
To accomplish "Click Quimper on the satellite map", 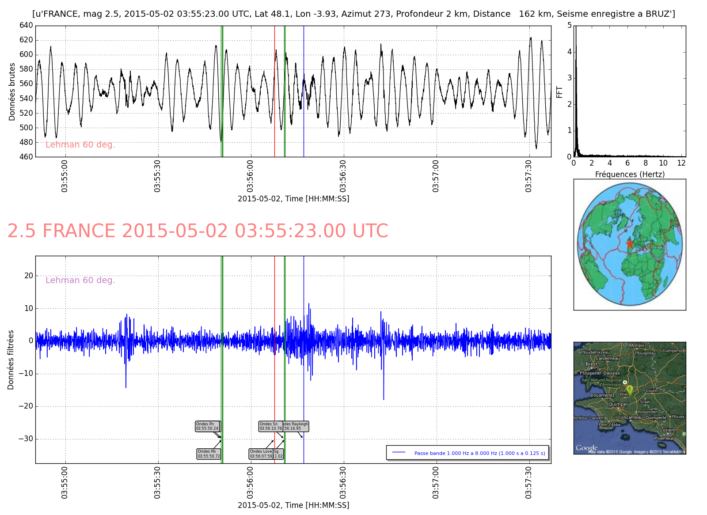I will point(618,404).
